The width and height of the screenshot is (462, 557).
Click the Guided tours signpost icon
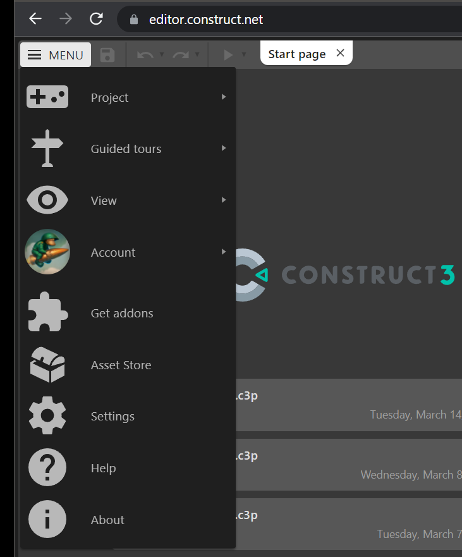[47, 148]
